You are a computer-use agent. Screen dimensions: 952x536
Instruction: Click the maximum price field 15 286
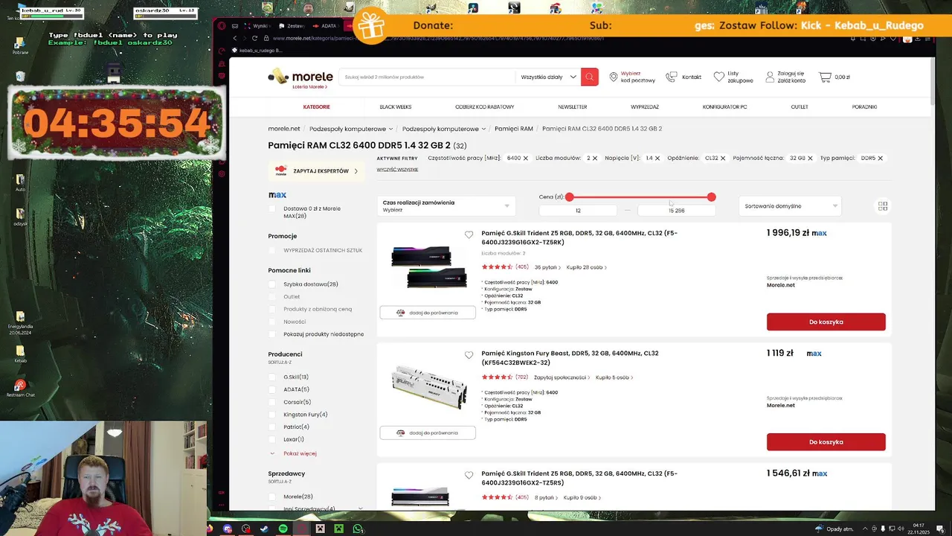(x=676, y=211)
